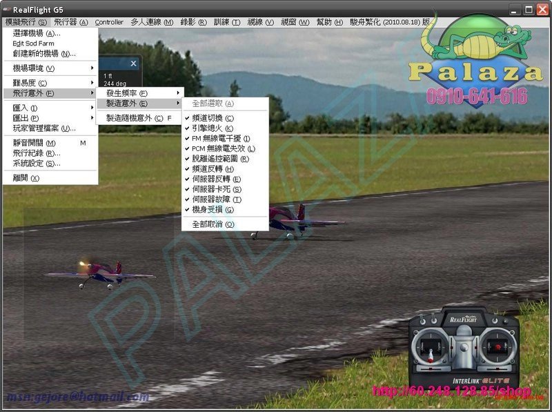Open the 多人連線 (M) menu

pyautogui.click(x=152, y=22)
